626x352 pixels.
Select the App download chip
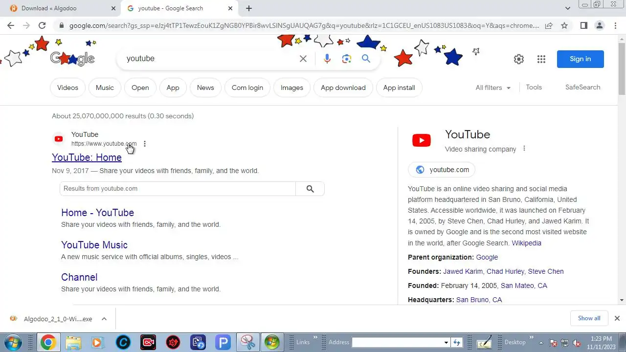[x=343, y=88]
